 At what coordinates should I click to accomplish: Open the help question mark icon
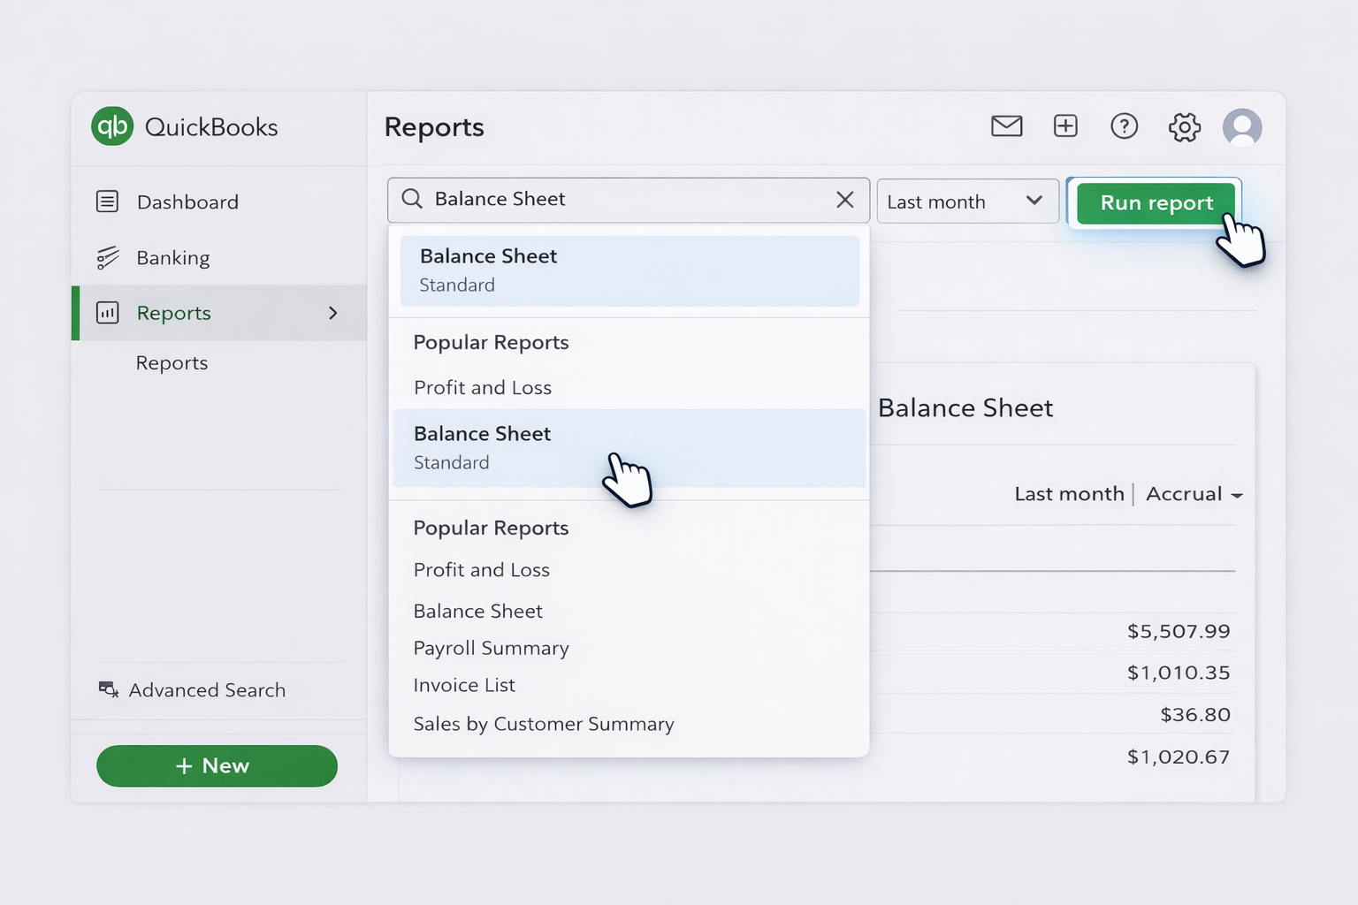pos(1124,126)
